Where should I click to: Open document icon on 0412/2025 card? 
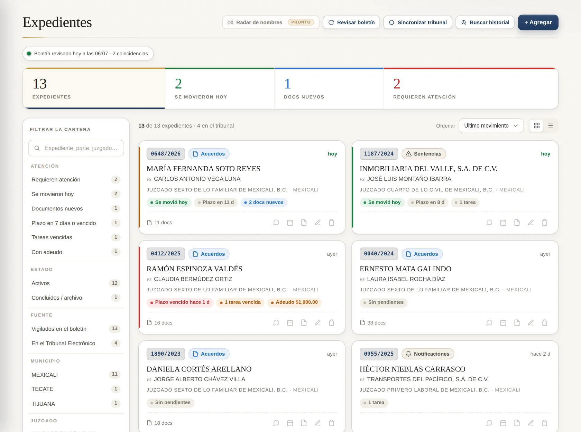(x=304, y=323)
